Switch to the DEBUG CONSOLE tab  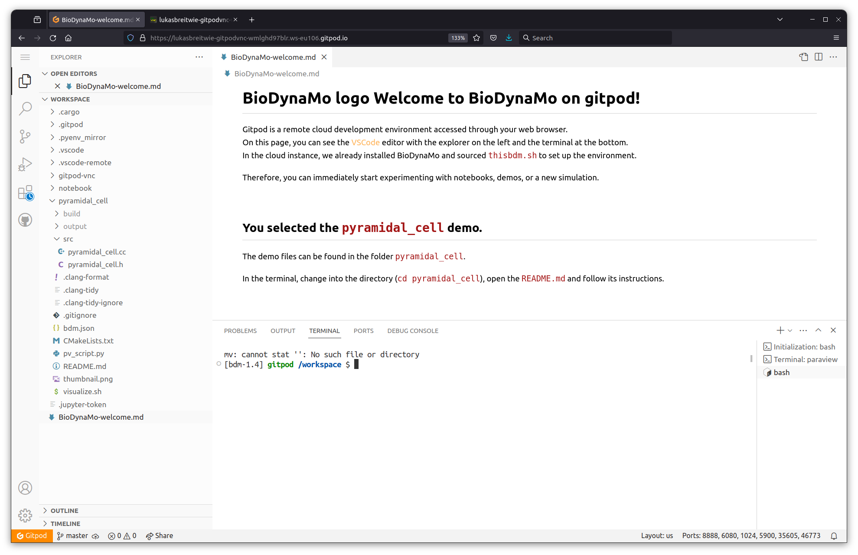[413, 331]
